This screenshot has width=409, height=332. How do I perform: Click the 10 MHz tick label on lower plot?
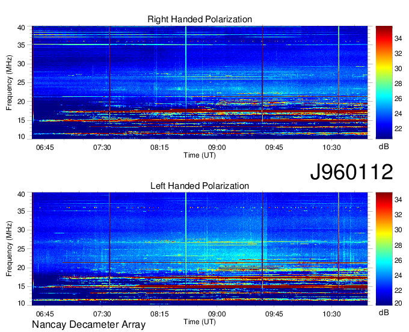point(21,303)
